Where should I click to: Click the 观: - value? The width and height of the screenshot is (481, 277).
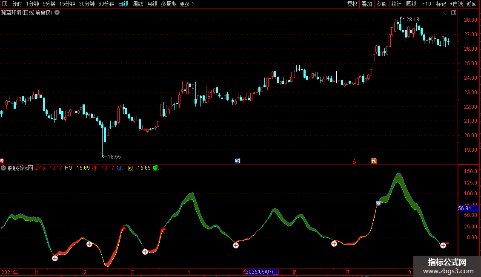tap(121, 168)
